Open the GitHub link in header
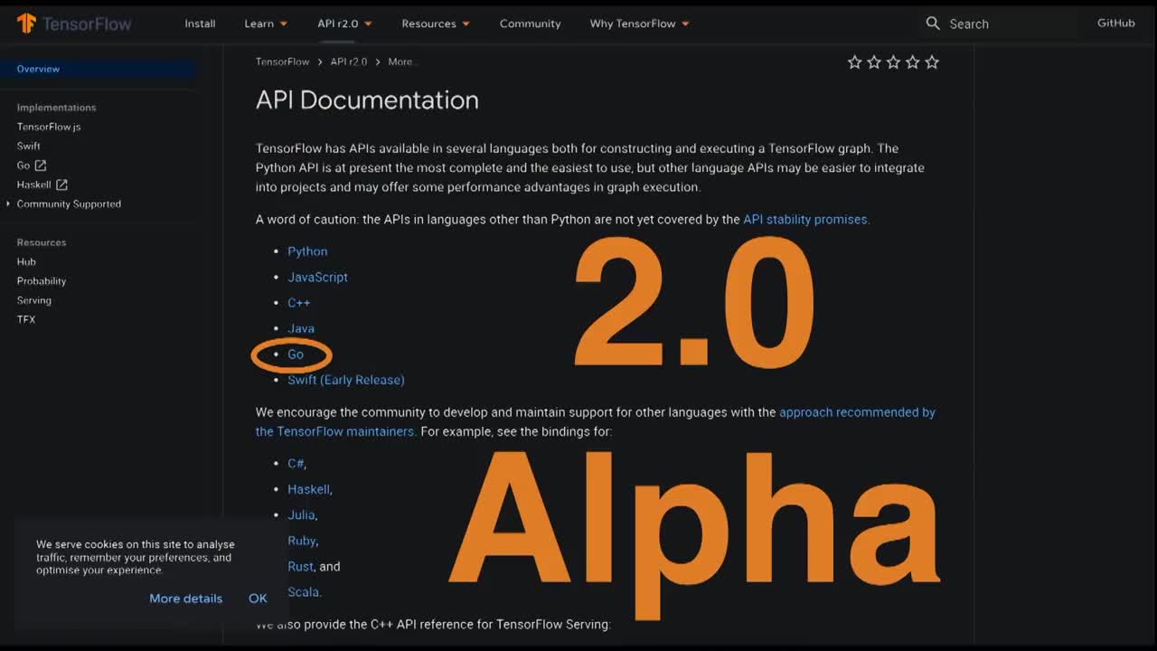Image resolution: width=1157 pixels, height=651 pixels. coord(1115,24)
